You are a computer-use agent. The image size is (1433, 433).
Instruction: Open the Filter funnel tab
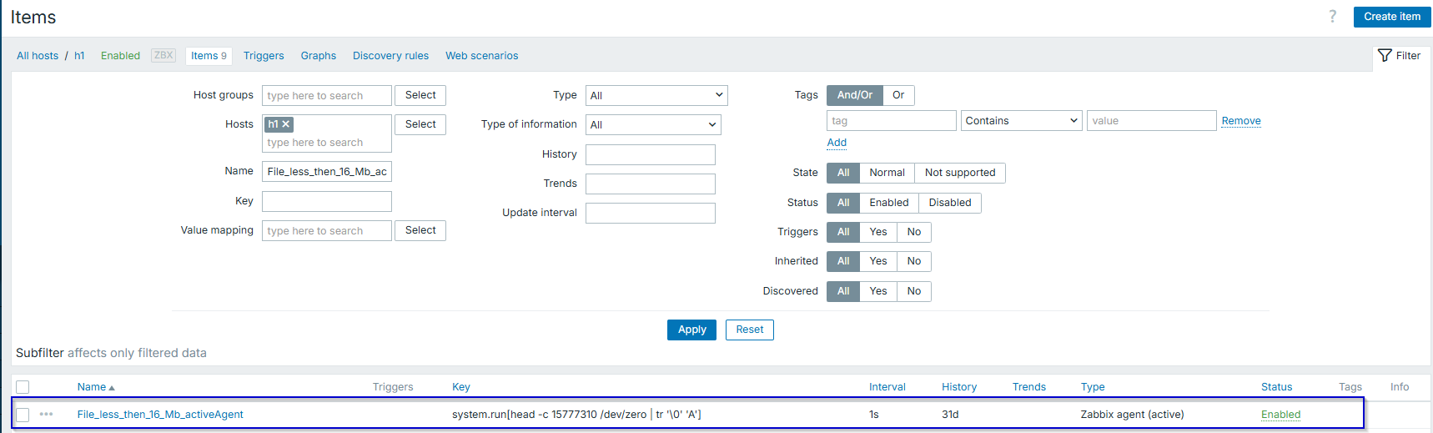pyautogui.click(x=1399, y=56)
